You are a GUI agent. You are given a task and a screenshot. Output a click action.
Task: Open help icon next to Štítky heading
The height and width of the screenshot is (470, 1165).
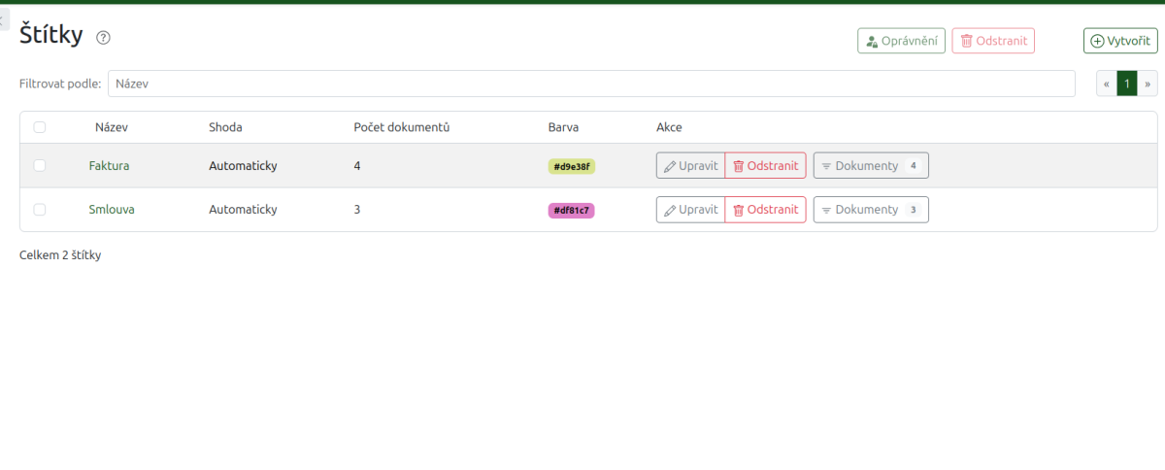[104, 38]
